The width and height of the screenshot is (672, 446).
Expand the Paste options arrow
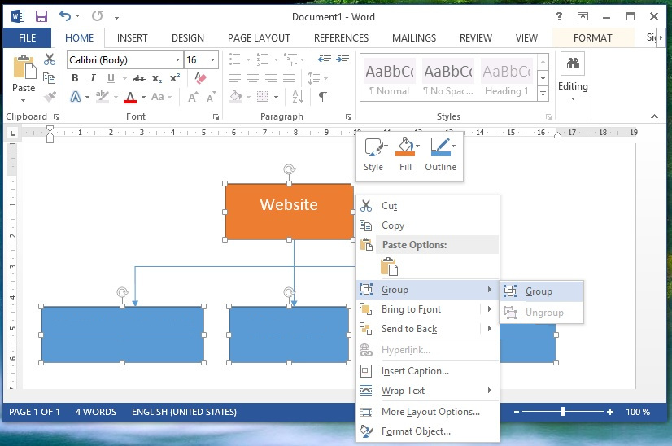[x=24, y=100]
